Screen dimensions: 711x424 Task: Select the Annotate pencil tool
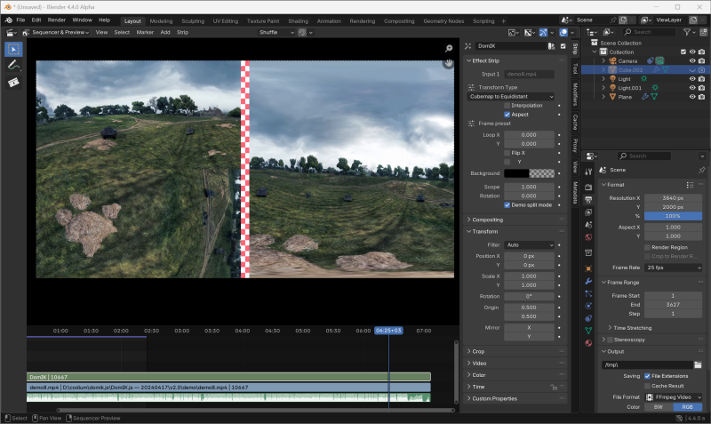13,66
